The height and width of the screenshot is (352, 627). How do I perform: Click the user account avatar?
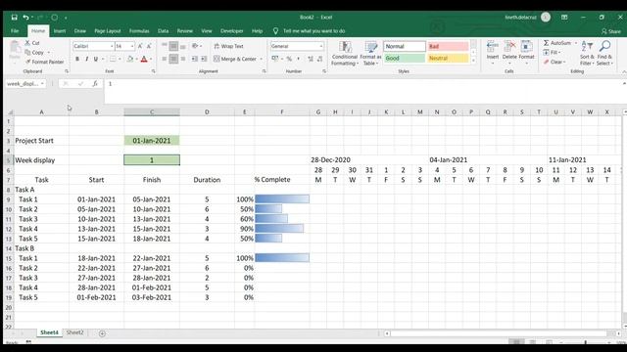[546, 18]
